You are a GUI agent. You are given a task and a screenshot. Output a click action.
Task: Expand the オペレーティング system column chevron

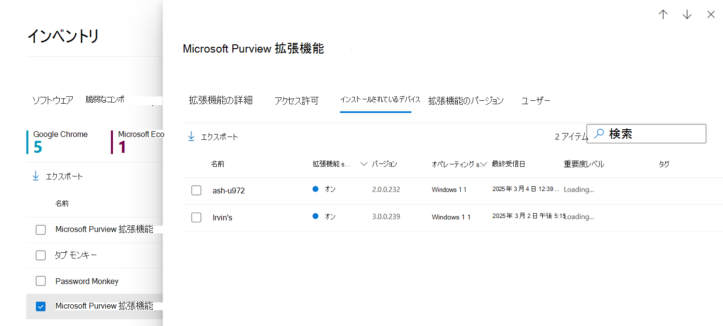click(x=484, y=164)
